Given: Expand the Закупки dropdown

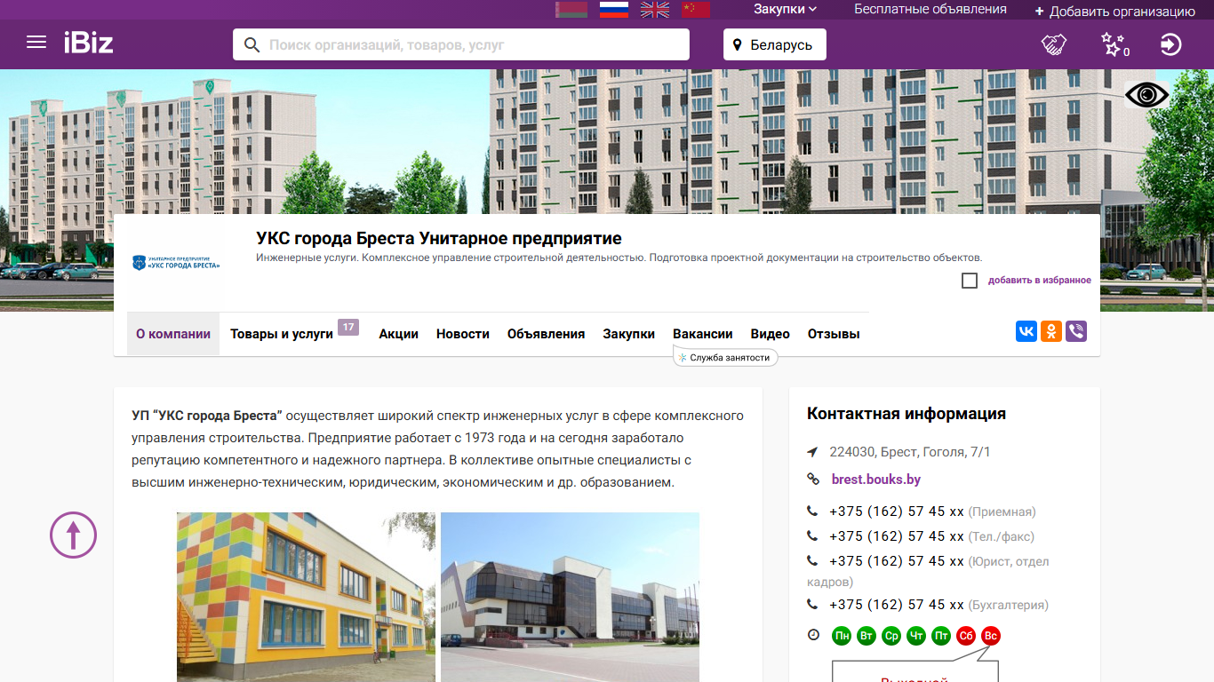Looking at the screenshot, I should (x=786, y=9).
